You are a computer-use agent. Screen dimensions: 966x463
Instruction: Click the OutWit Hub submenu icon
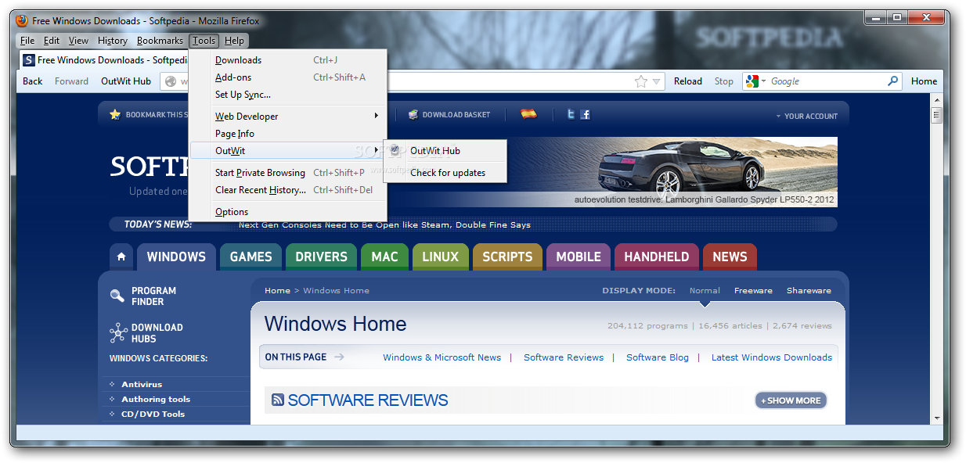pos(395,150)
